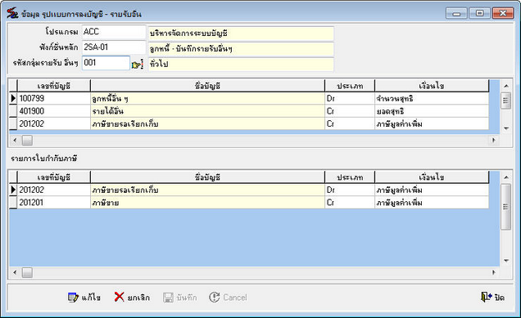Maximize the window
The width and height of the screenshot is (521, 318).
coord(480,13)
